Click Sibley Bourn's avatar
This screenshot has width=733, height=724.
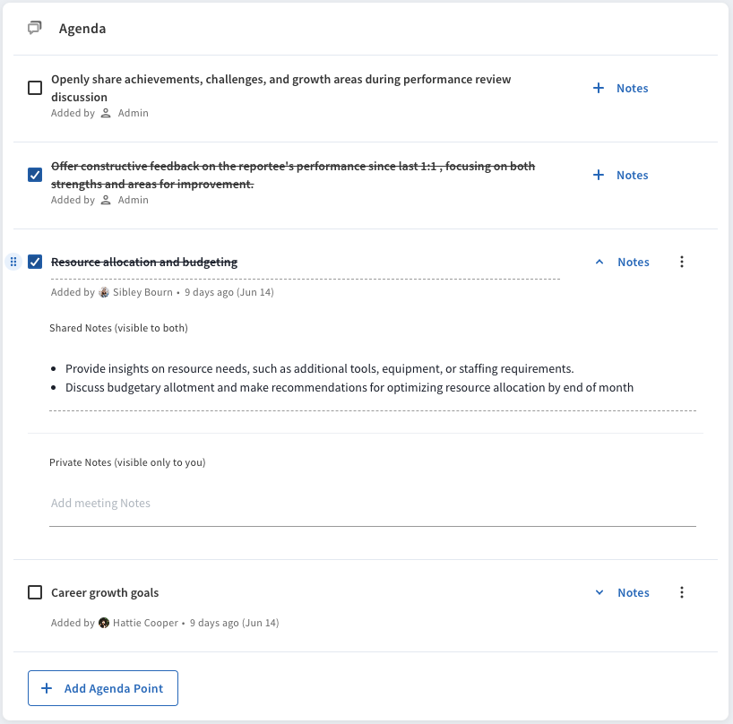pyautogui.click(x=104, y=292)
